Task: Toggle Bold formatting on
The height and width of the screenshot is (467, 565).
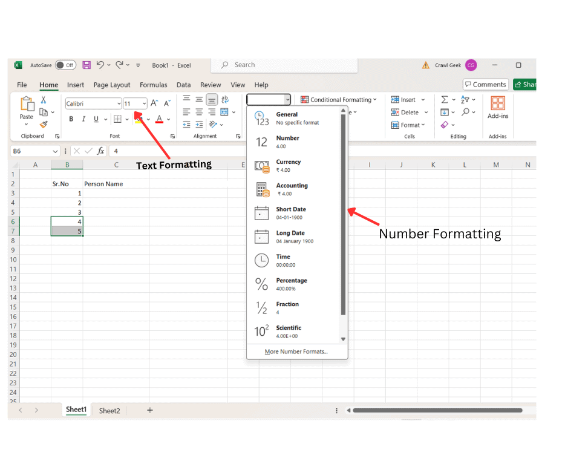Action: point(71,119)
